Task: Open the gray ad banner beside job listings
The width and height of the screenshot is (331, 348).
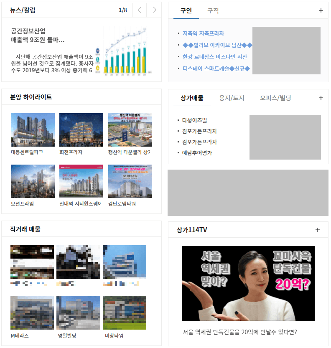Action: 286,51
